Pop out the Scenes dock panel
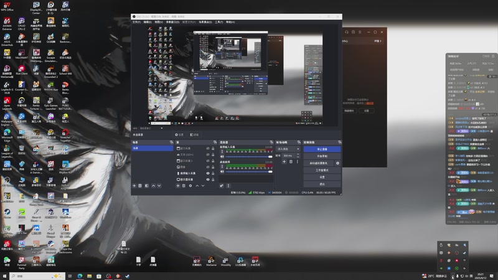 (x=172, y=142)
